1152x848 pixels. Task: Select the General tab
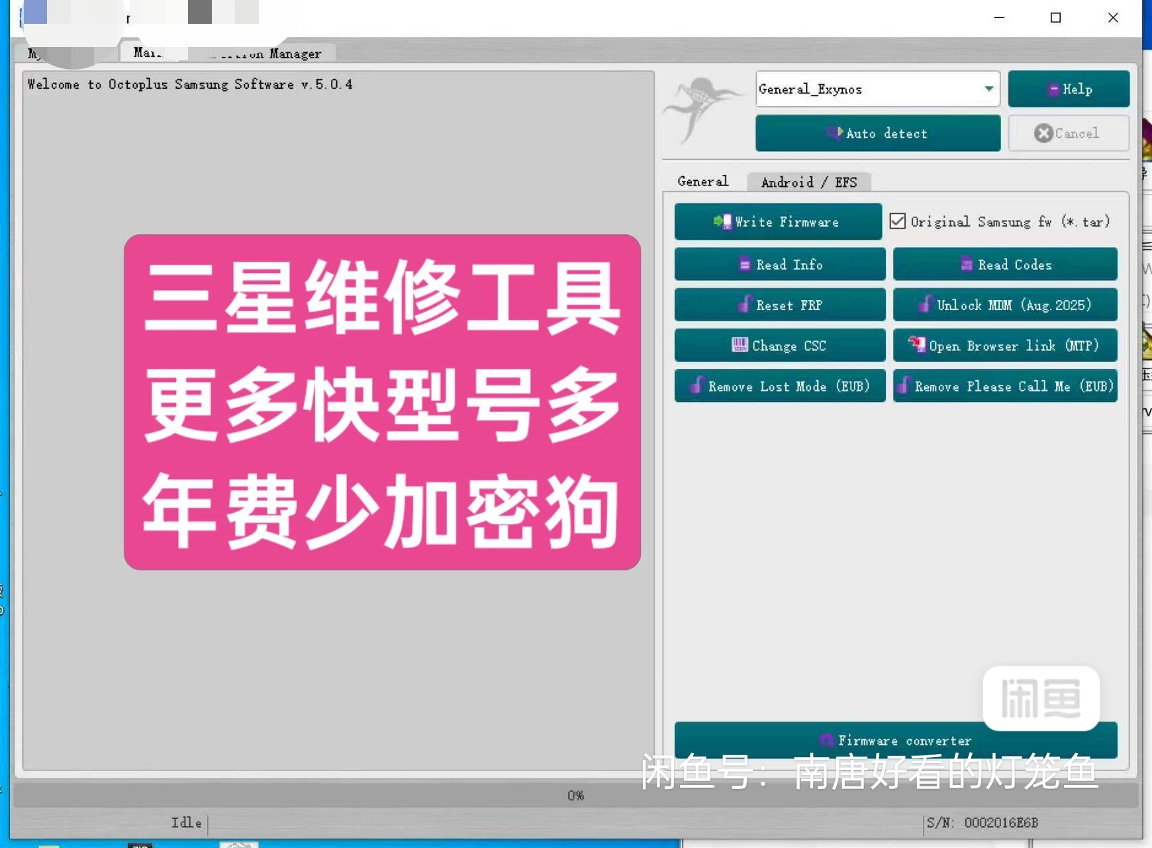click(703, 182)
